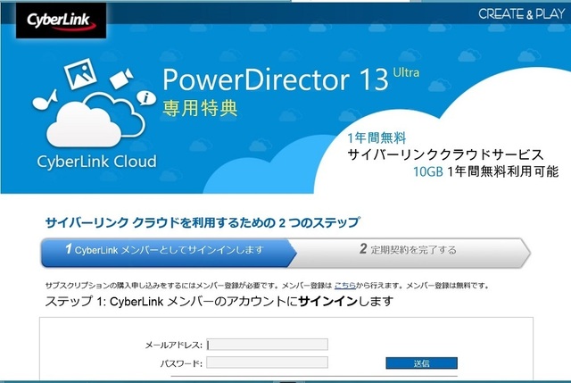Click the music note icon beside the cloud
This screenshot has width=571, height=383.
(46, 100)
